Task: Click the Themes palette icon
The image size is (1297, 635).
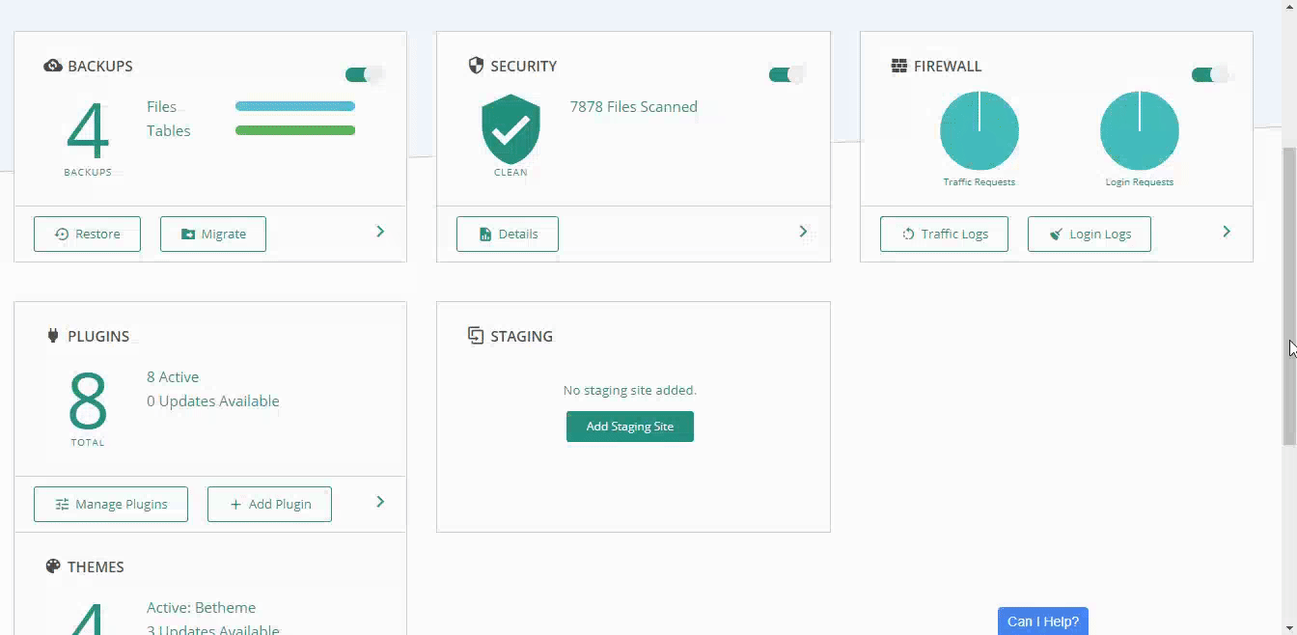Action: pyautogui.click(x=53, y=566)
